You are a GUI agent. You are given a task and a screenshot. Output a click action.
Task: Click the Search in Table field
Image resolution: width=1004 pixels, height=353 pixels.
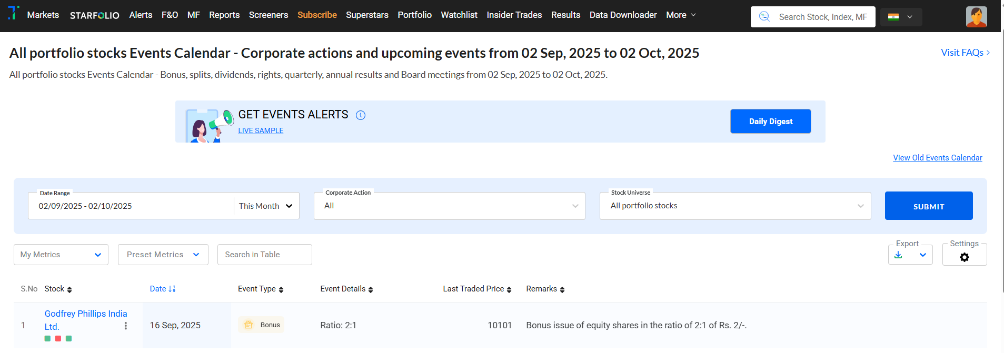265,255
